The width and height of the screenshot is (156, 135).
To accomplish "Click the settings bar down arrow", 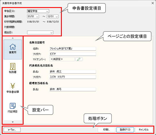I will coord(13,122).
